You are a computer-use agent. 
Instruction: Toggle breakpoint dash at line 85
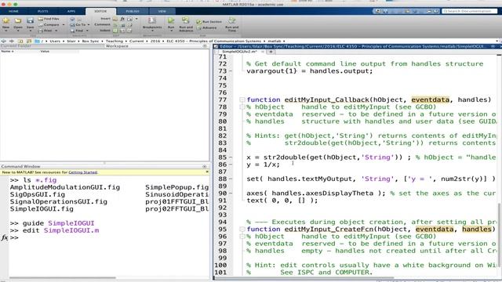(231, 157)
